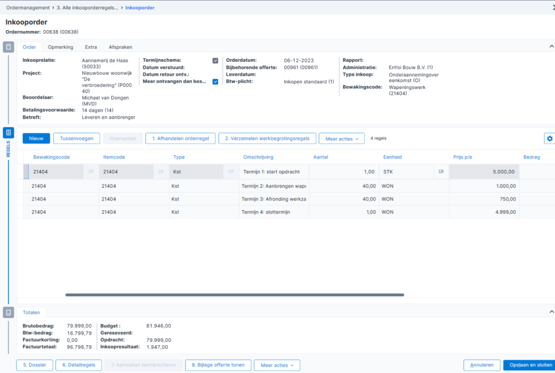555x373 pixels.
Task: Sort by the Bedrag column header
Action: [x=532, y=157]
